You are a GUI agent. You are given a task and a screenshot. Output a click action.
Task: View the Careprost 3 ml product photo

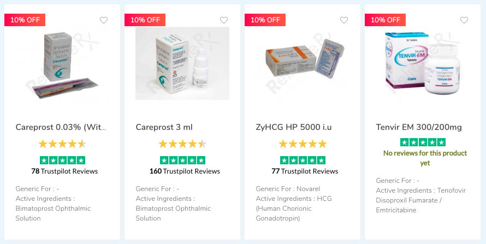click(182, 63)
